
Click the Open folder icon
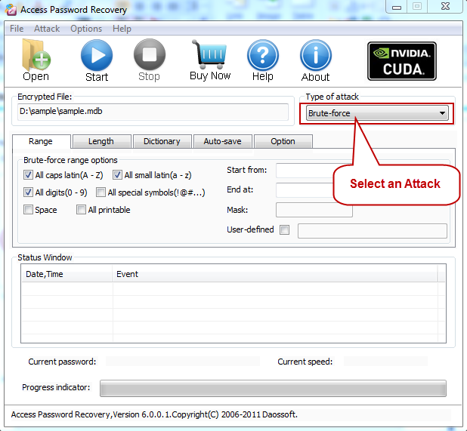pyautogui.click(x=36, y=55)
